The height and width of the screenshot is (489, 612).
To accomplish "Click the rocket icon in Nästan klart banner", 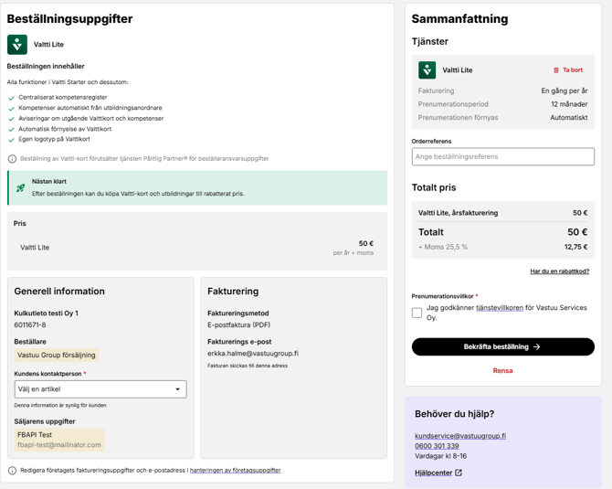I will point(20,188).
